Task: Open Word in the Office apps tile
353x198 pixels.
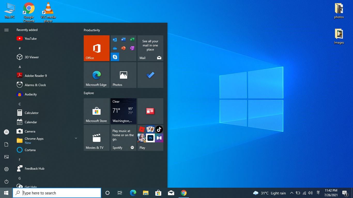Action: tap(124, 40)
